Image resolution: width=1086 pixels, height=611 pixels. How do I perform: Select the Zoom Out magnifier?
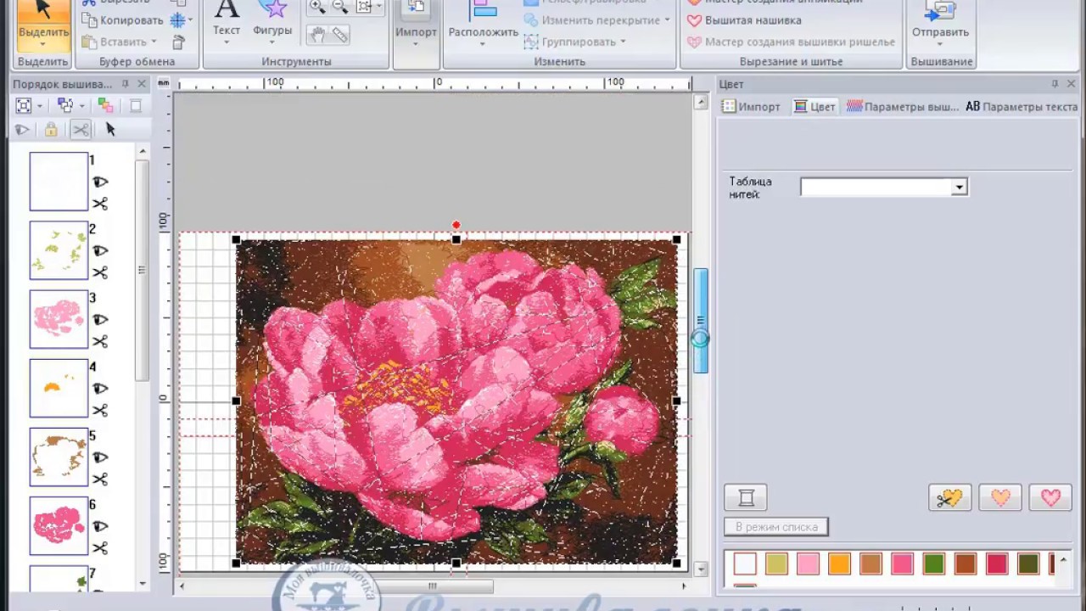[340, 7]
